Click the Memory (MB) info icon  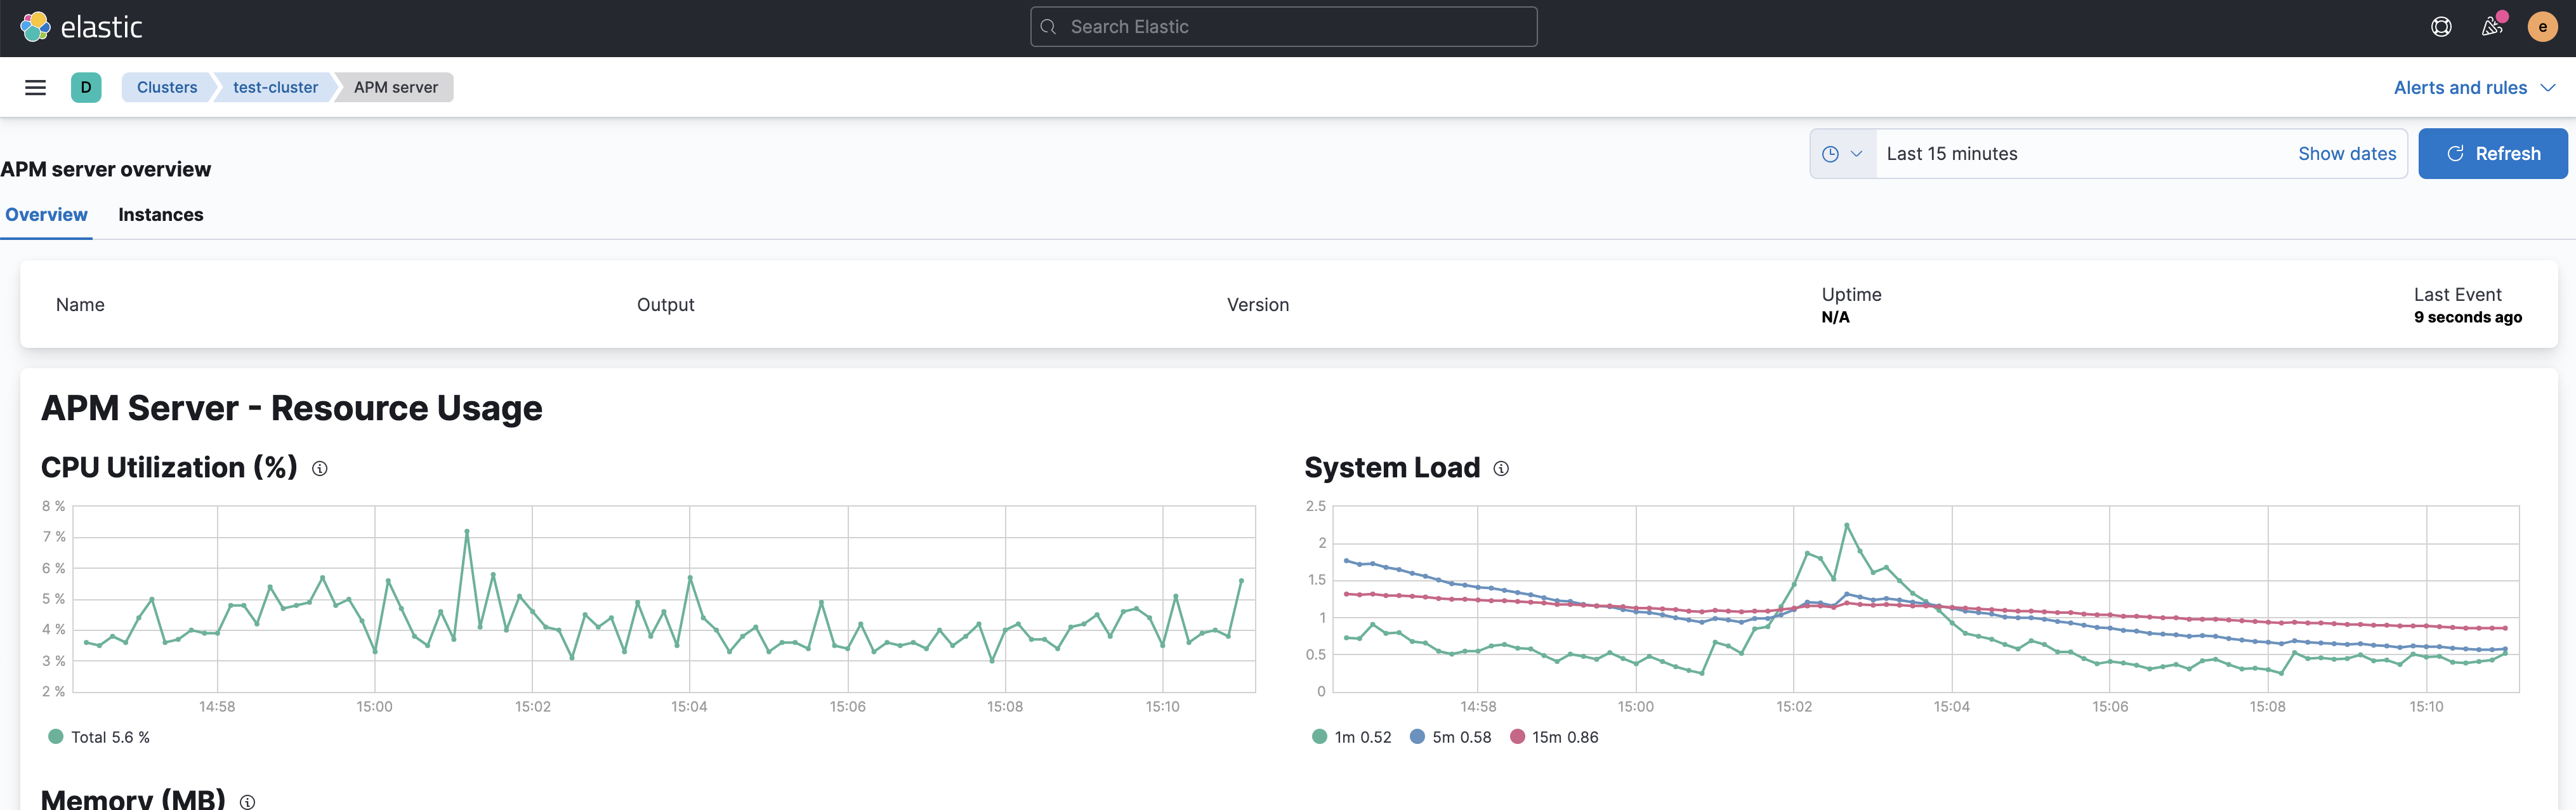click(247, 801)
